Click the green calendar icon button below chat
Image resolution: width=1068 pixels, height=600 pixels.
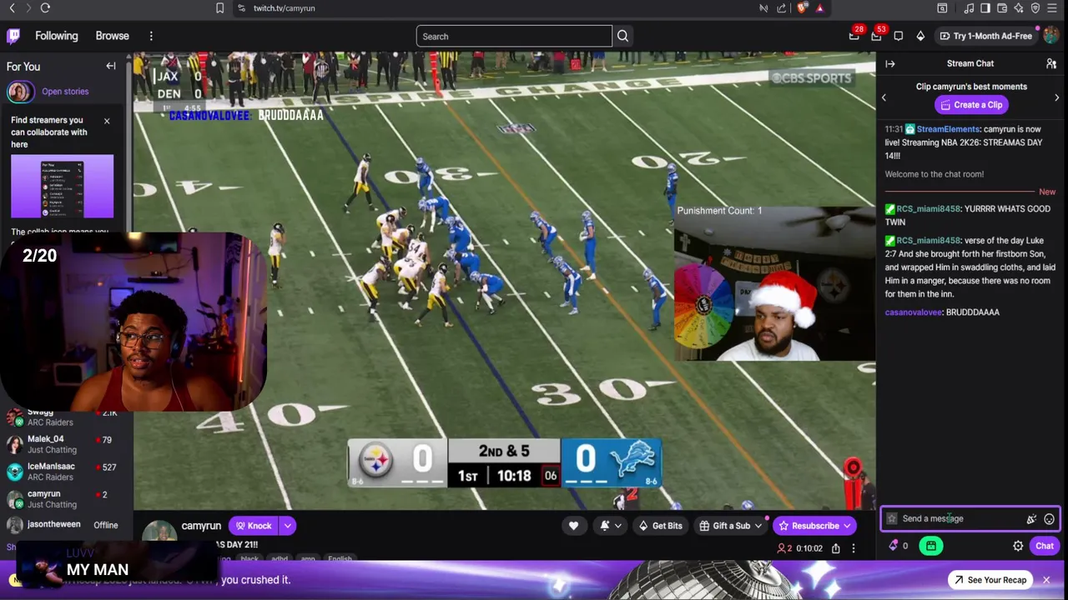point(930,546)
